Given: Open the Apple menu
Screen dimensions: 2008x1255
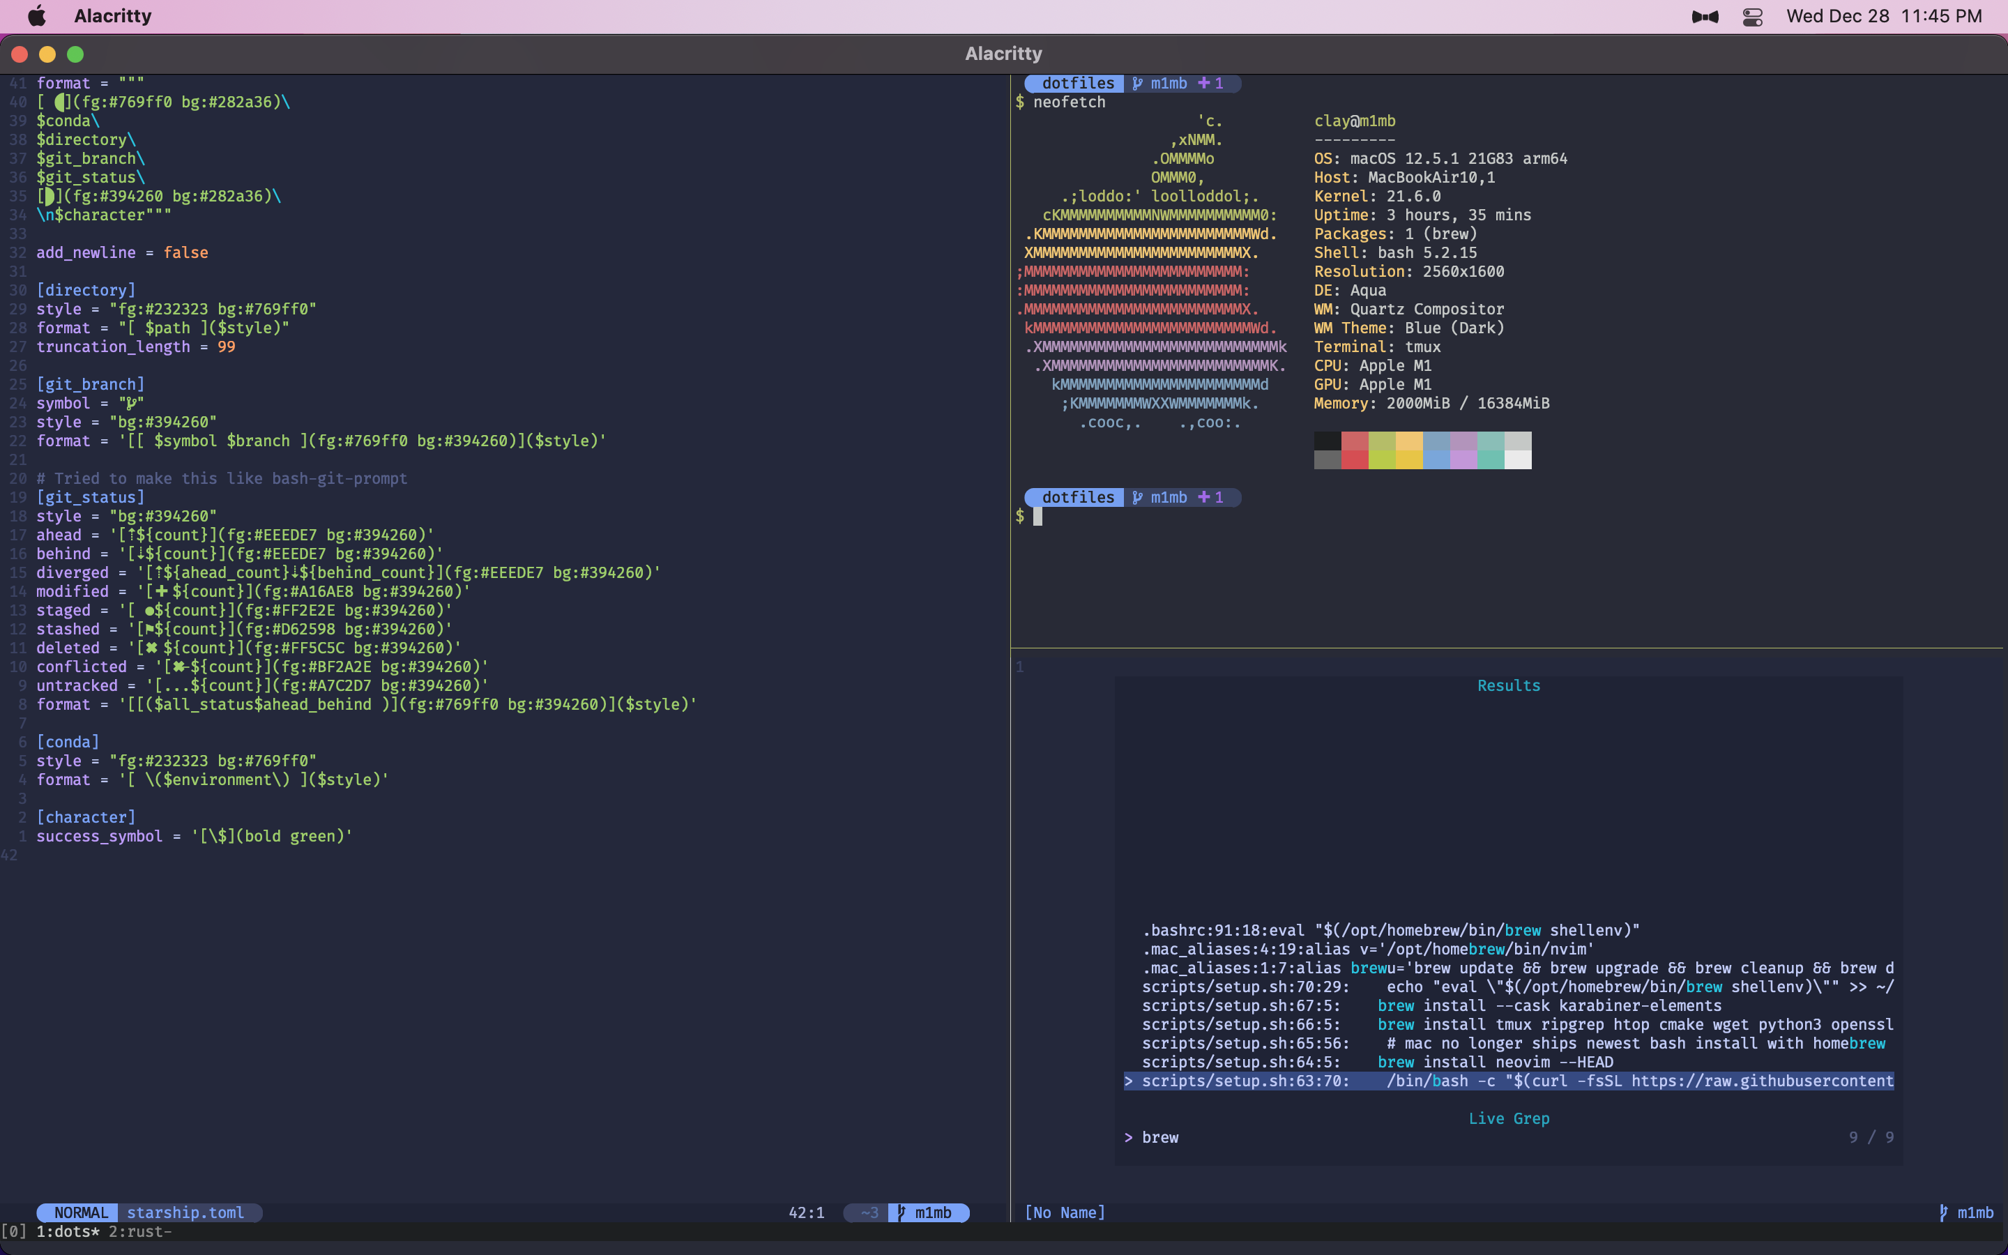Looking at the screenshot, I should tap(38, 16).
